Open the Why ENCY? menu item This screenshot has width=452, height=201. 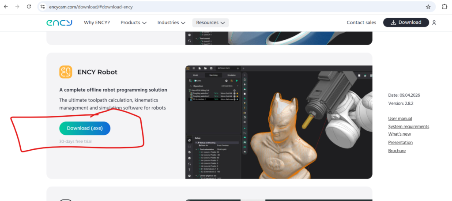97,23
